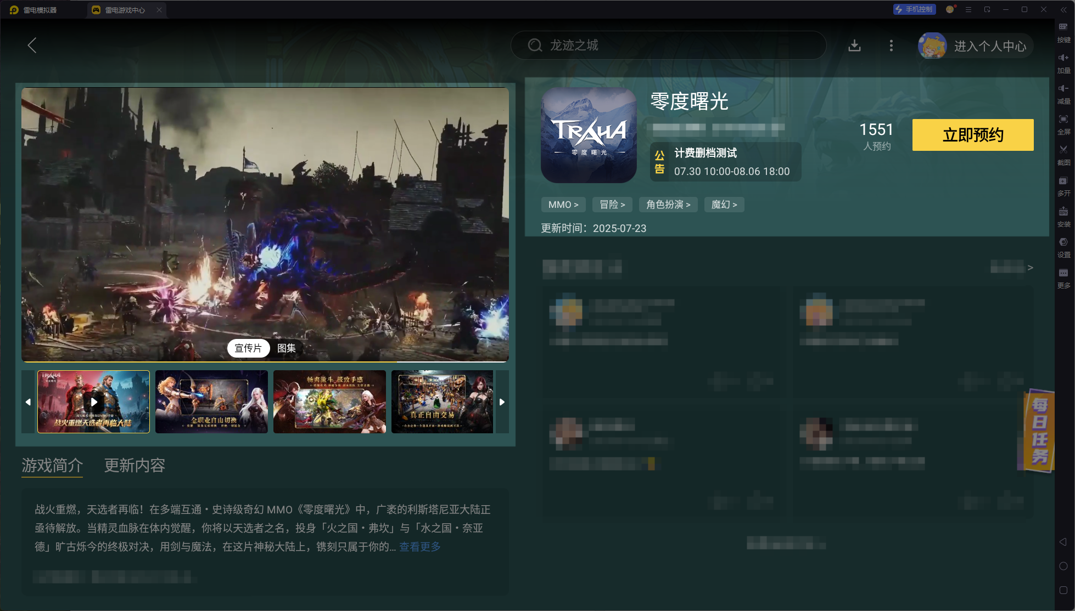Image resolution: width=1075 pixels, height=611 pixels.
Task: Click the Android back triangle button
Action: point(1063,542)
